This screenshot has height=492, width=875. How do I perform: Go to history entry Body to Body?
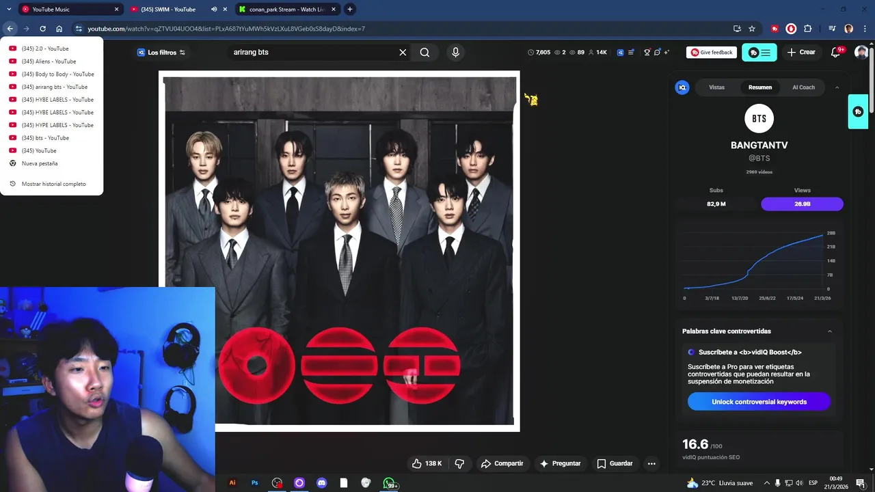pos(51,74)
